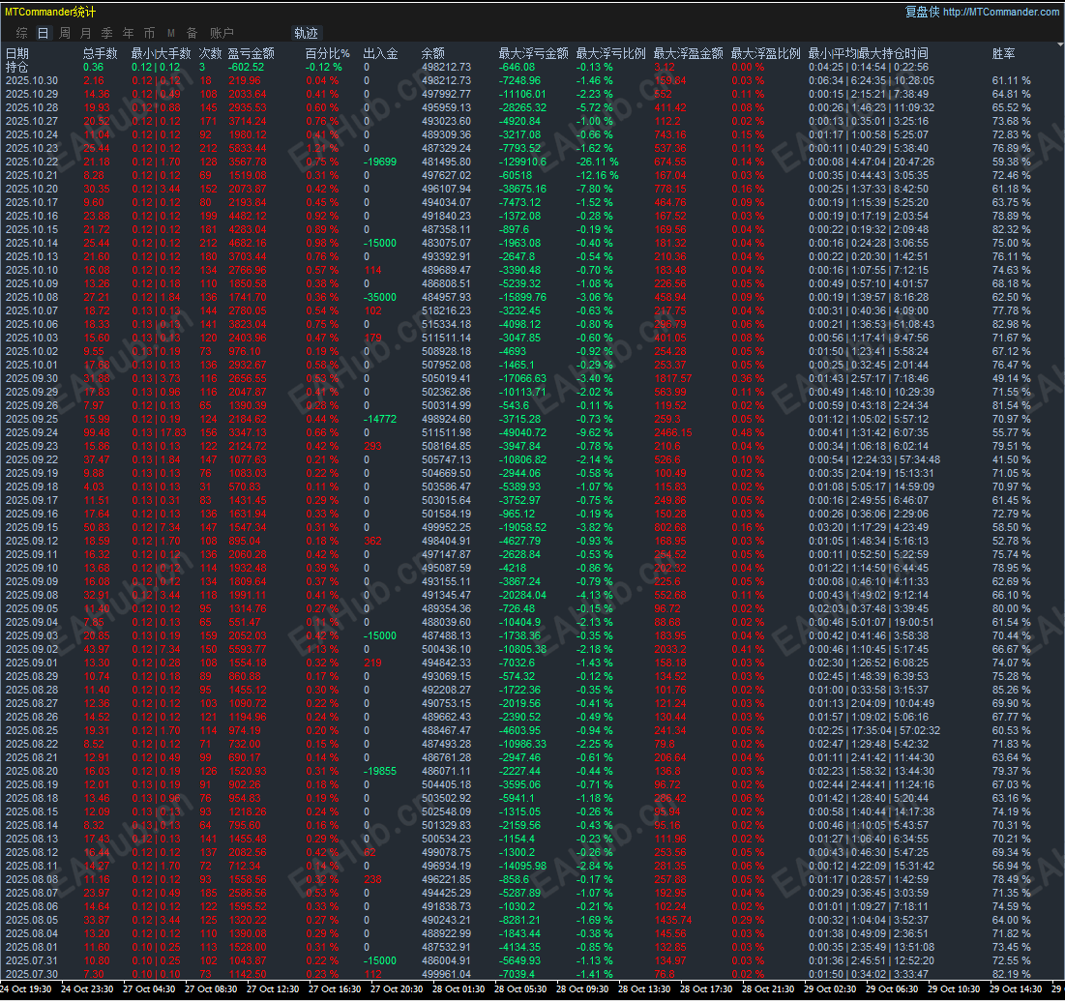Click the -129910.6 max floating loss value

pyautogui.click(x=522, y=162)
